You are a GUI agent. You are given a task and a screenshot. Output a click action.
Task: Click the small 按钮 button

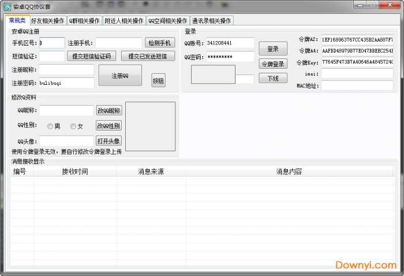tap(158, 80)
